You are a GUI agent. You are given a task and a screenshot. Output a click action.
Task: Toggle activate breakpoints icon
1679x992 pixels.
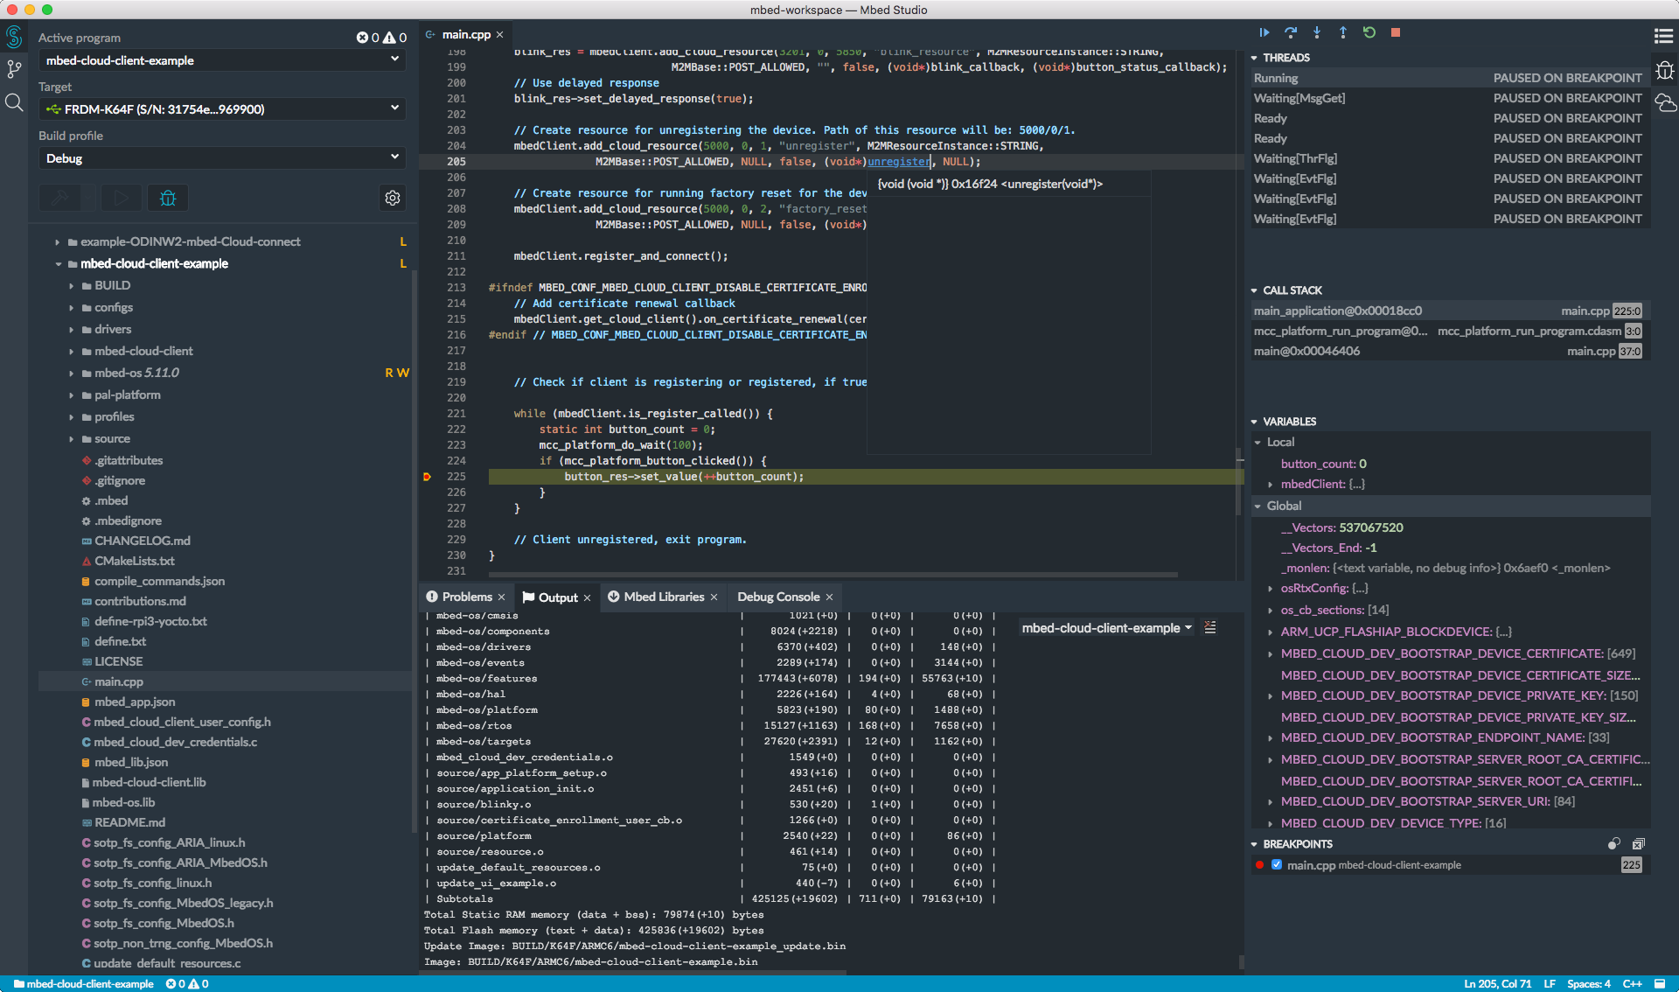[x=1613, y=843]
